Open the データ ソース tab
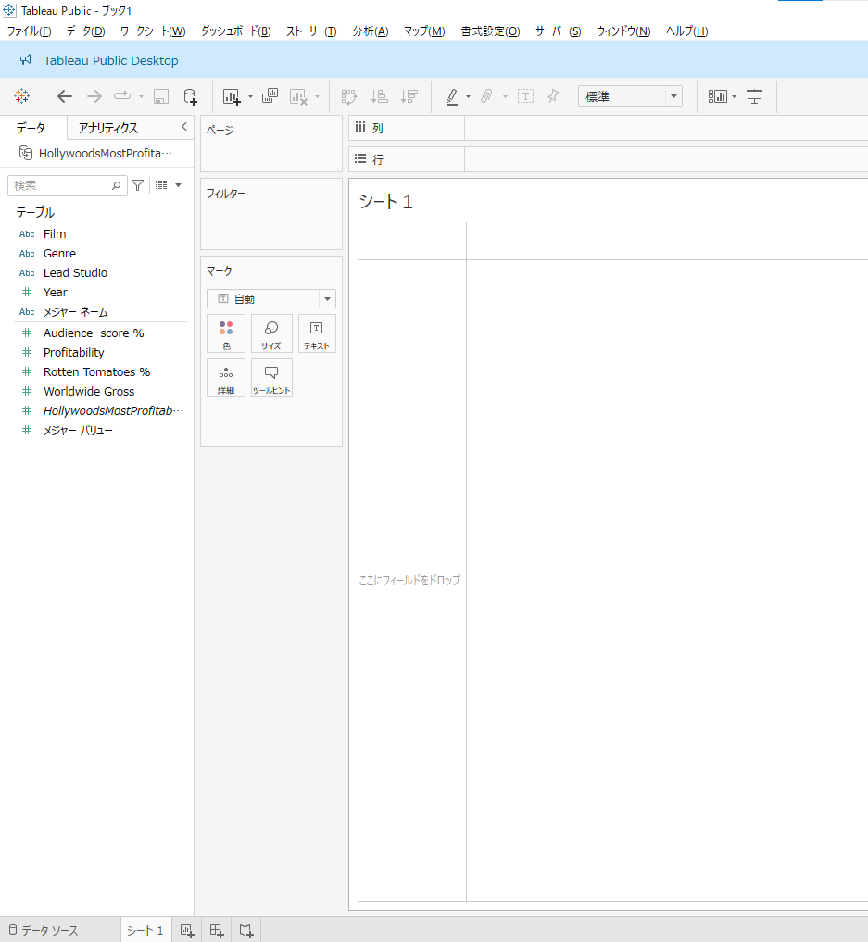The width and height of the screenshot is (868, 942). 44,930
